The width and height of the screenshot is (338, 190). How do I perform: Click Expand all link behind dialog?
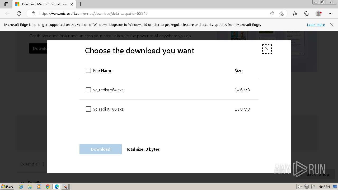coord(30,164)
